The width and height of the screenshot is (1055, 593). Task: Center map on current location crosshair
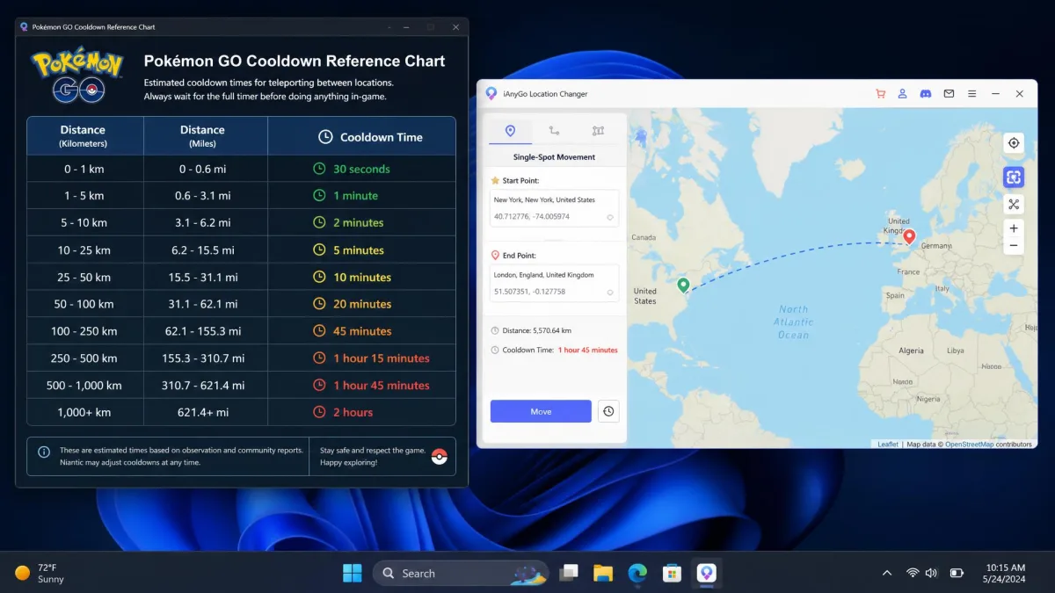pos(1014,143)
